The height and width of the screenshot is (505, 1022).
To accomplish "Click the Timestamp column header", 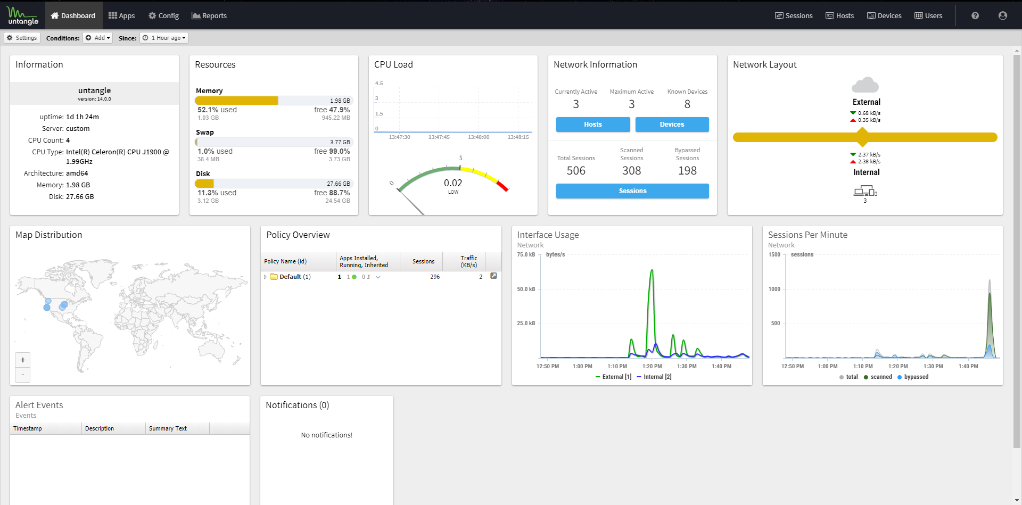I will [x=46, y=428].
